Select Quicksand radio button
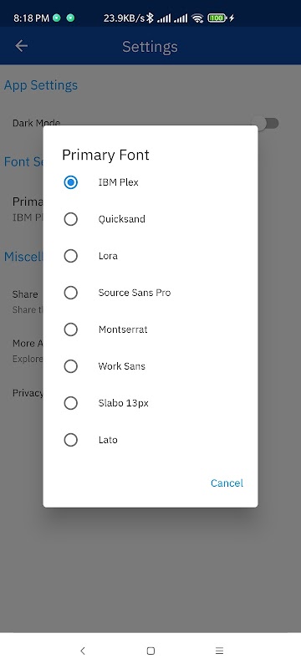The width and height of the screenshot is (301, 669). (70, 219)
